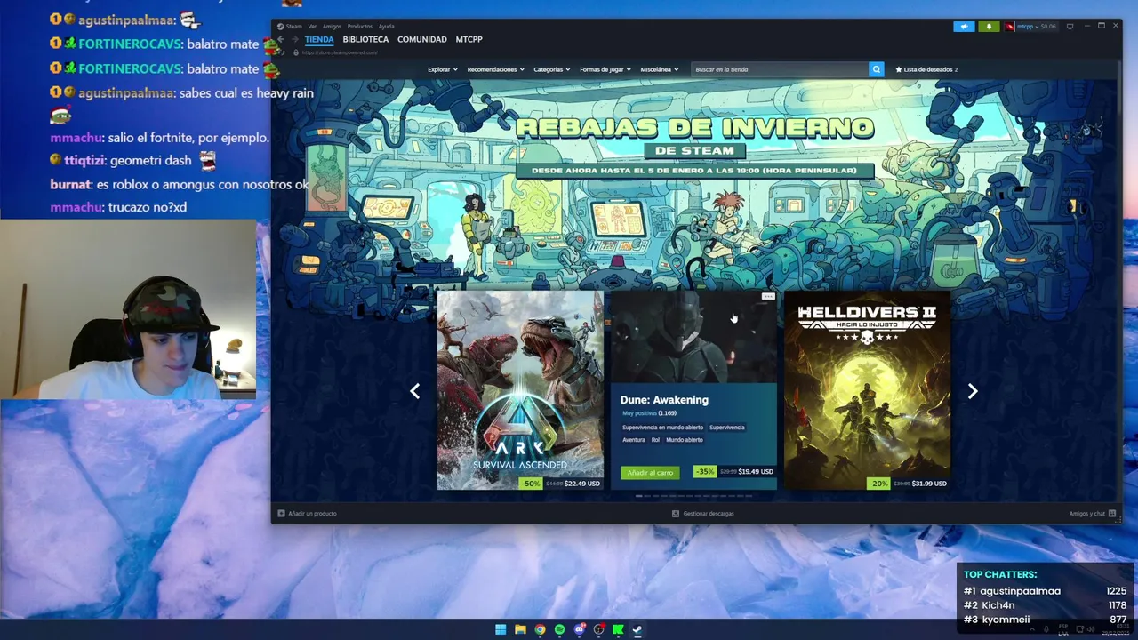1138x640 pixels.
Task: Open the Ayuda menu
Action: click(386, 27)
